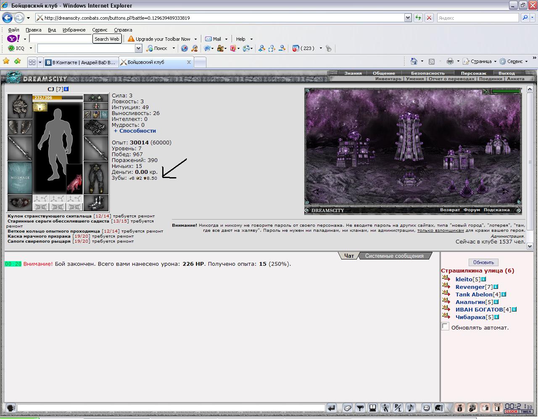Open the address bar history dropdown
The height and width of the screenshot is (419, 538).
click(408, 18)
